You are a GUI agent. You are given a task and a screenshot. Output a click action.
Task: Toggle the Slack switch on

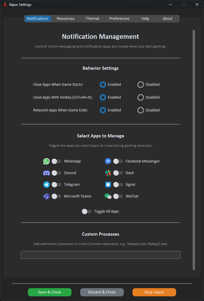pos(118,173)
